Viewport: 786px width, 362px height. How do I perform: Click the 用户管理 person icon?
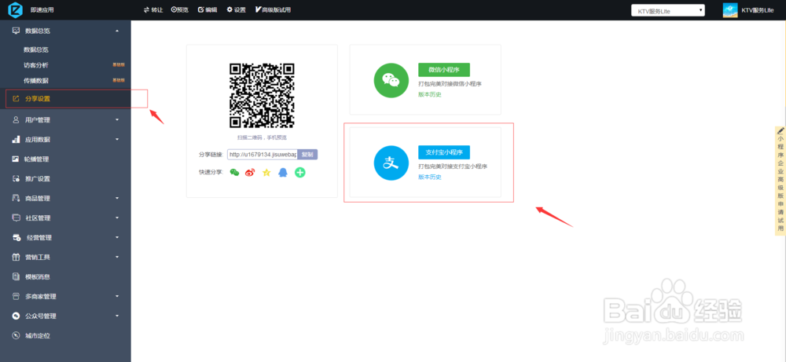click(x=16, y=120)
